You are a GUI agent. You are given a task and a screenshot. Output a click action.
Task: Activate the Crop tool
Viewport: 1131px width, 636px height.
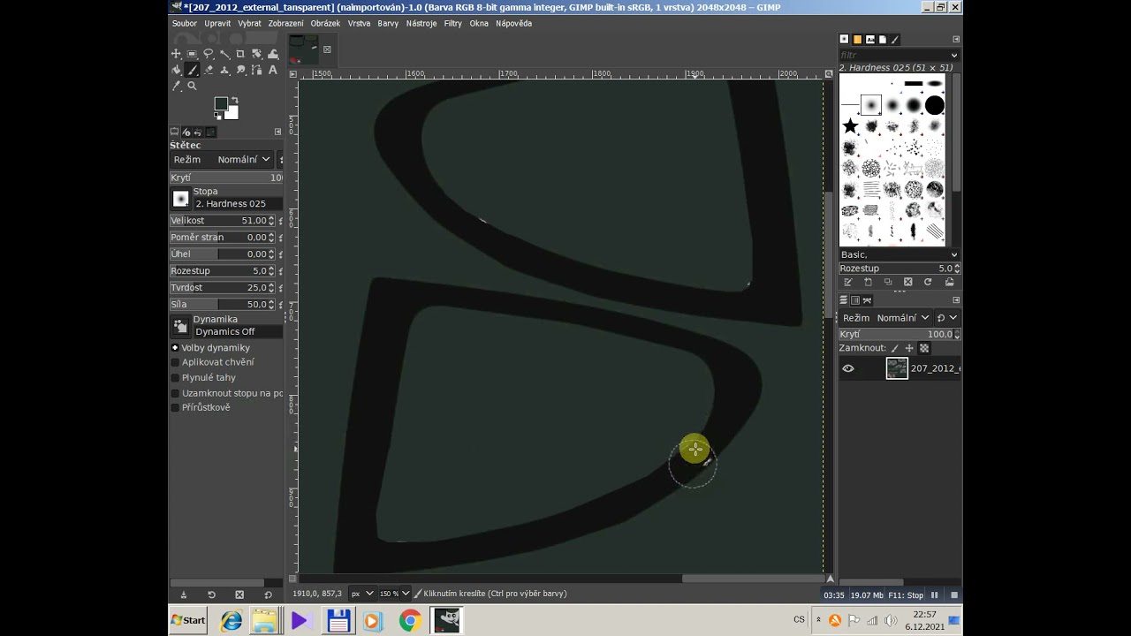click(x=240, y=54)
